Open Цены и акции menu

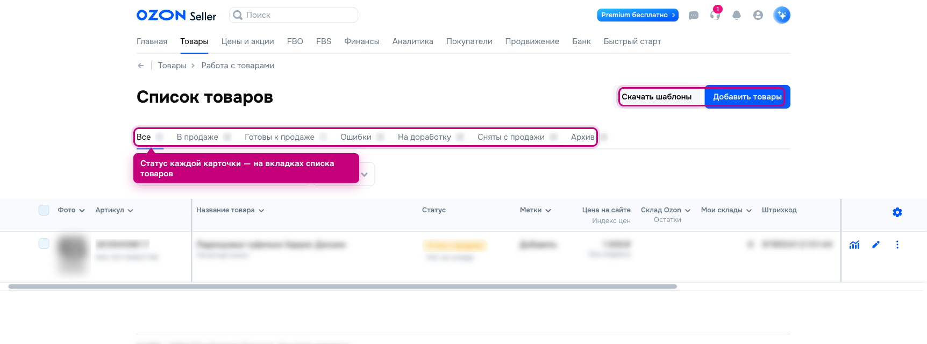247,41
